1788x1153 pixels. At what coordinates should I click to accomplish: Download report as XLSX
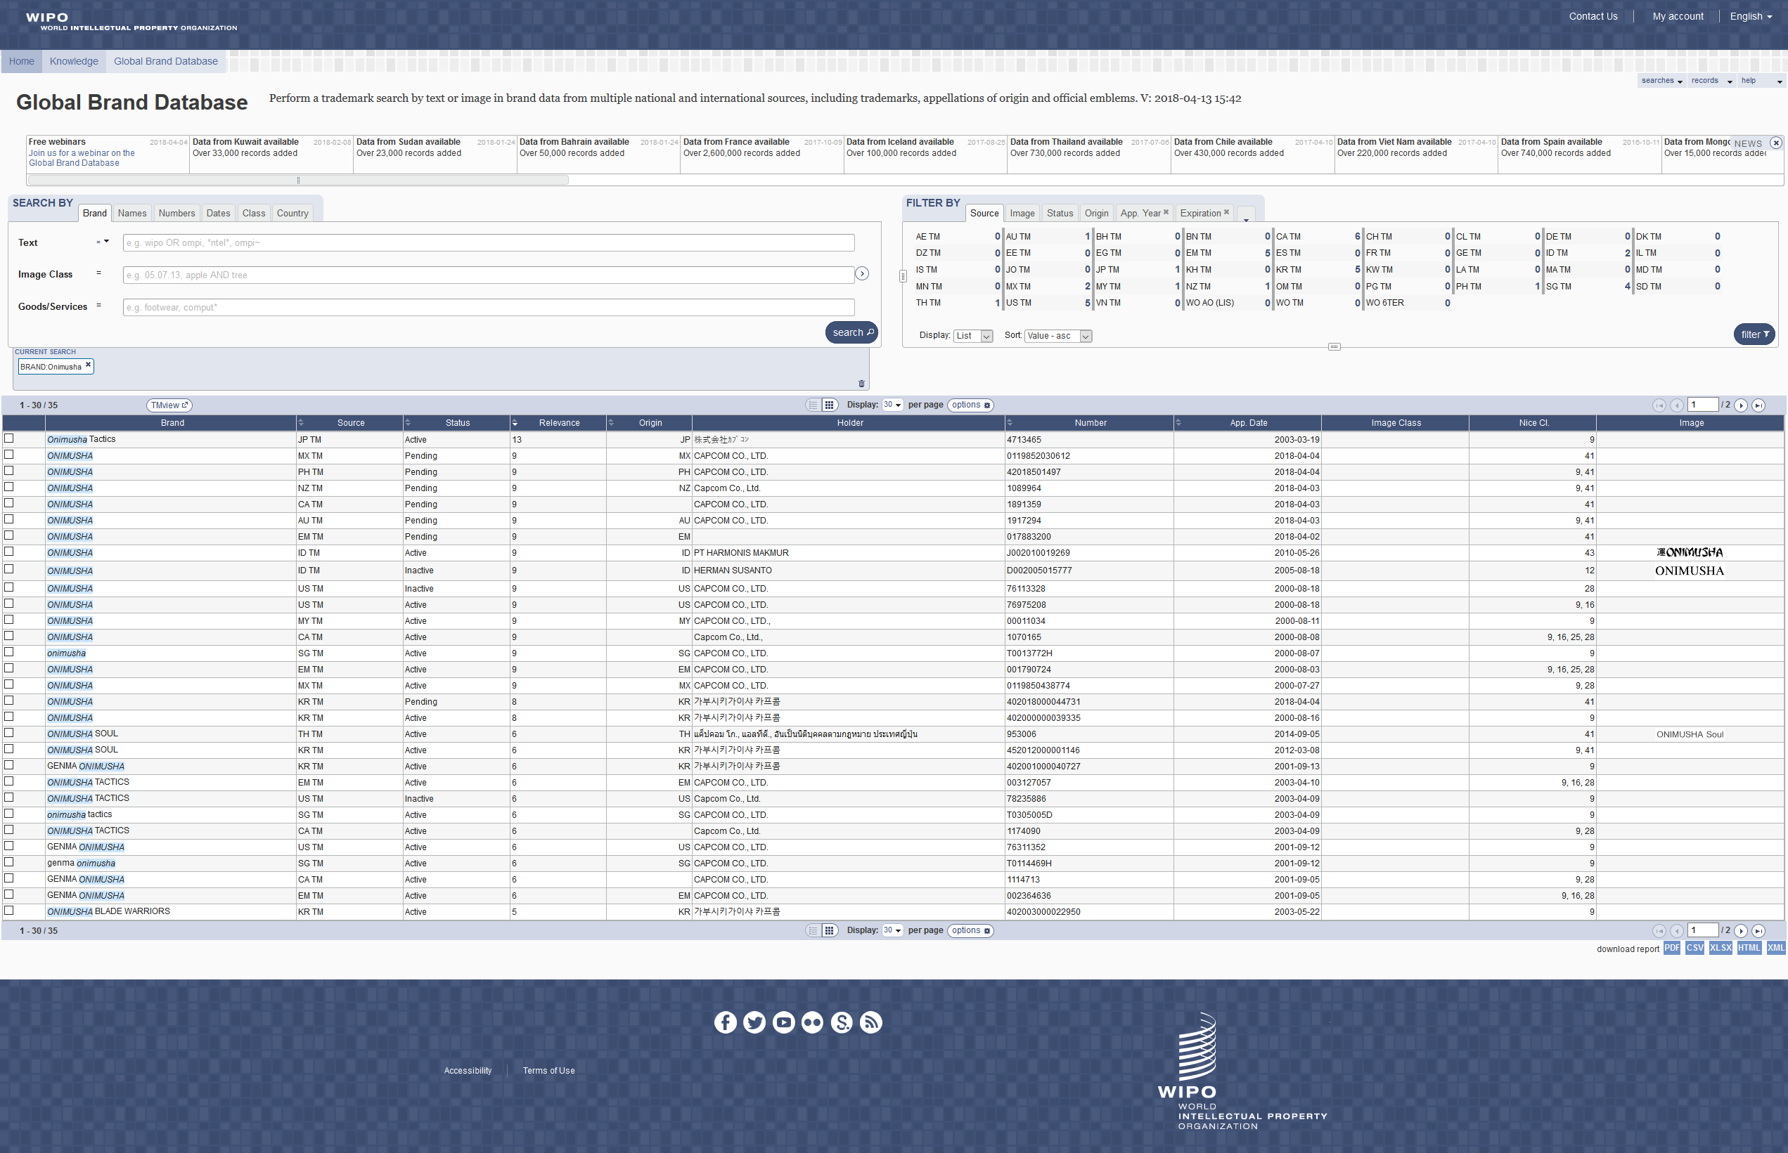point(1721,948)
